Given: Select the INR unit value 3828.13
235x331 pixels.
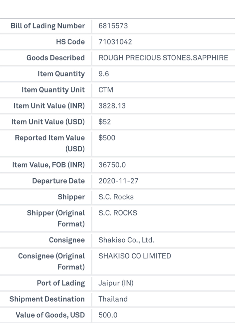Looking at the screenshot, I should (x=112, y=106).
